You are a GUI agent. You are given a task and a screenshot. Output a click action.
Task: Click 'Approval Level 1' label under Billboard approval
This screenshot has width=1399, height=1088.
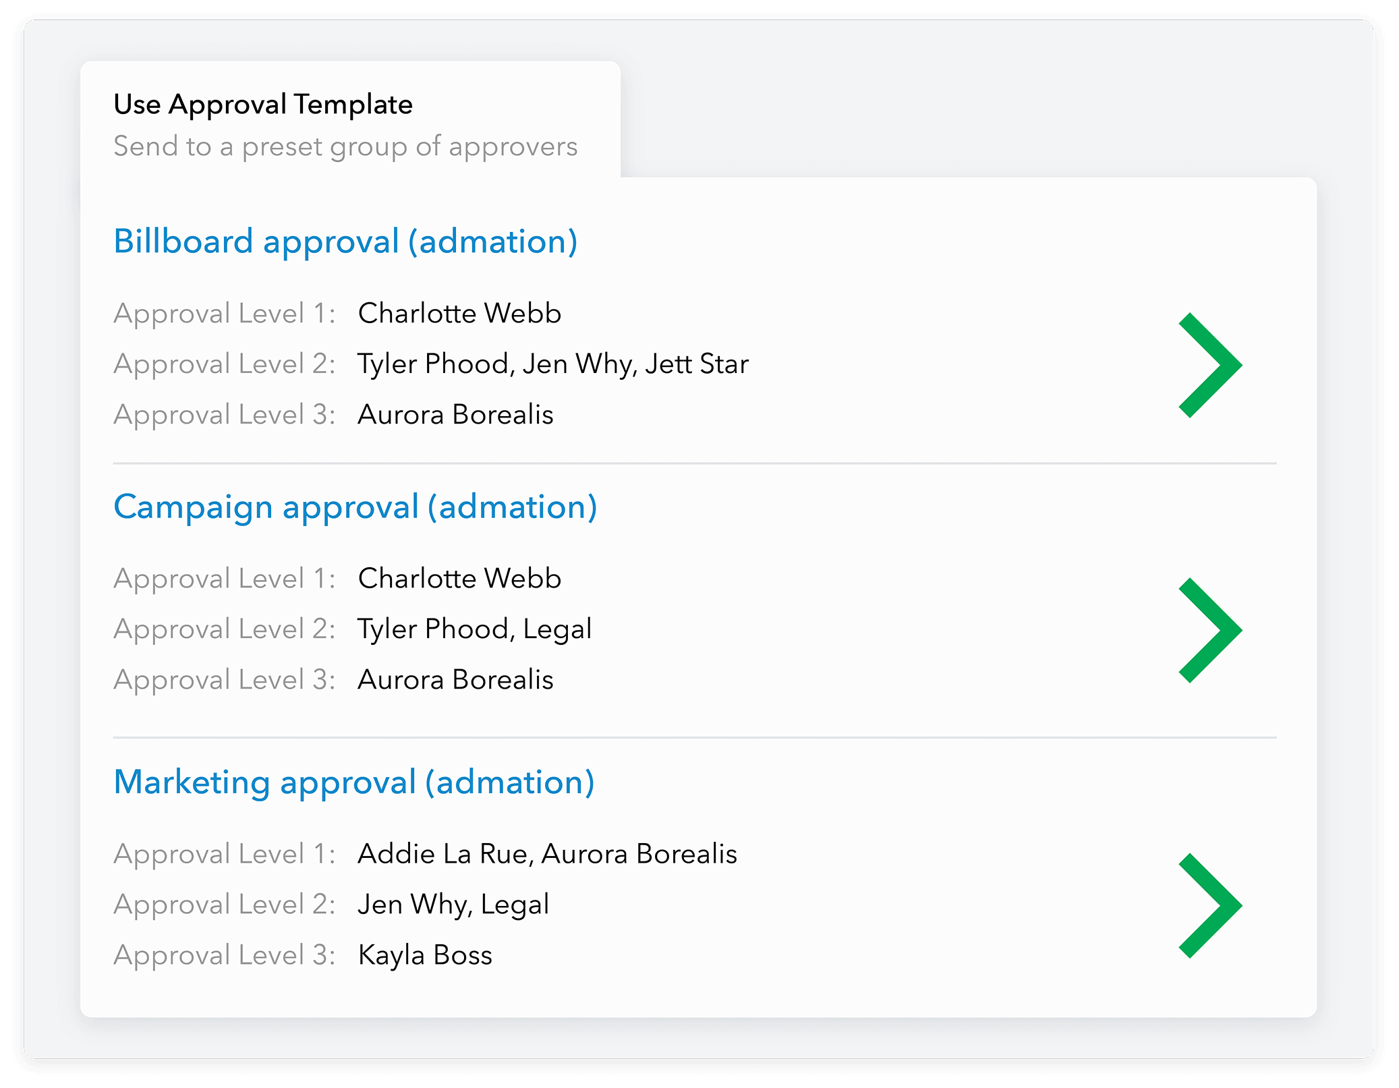click(x=225, y=312)
